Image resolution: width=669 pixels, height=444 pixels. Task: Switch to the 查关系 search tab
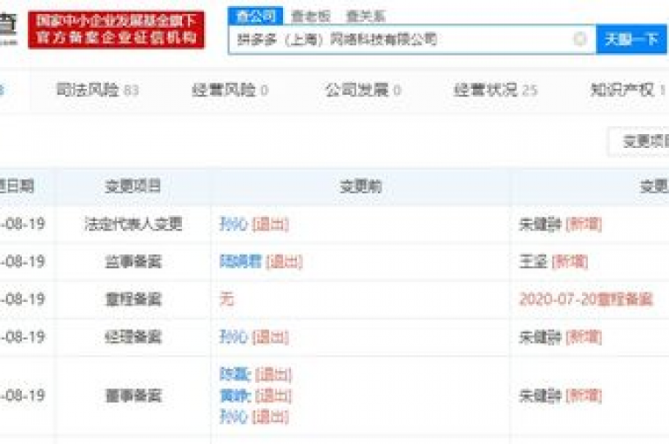366,17
